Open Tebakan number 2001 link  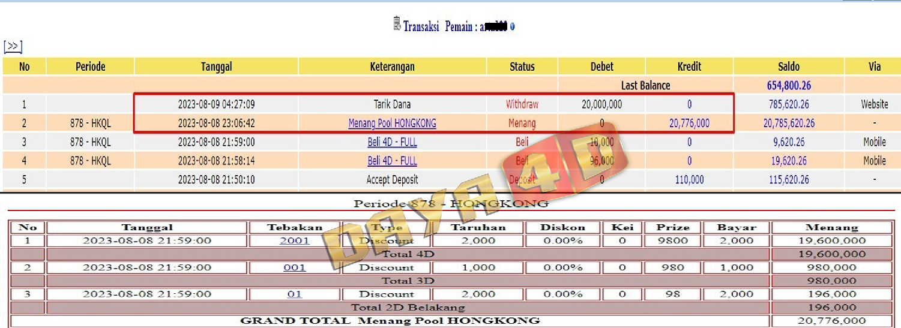(x=294, y=241)
